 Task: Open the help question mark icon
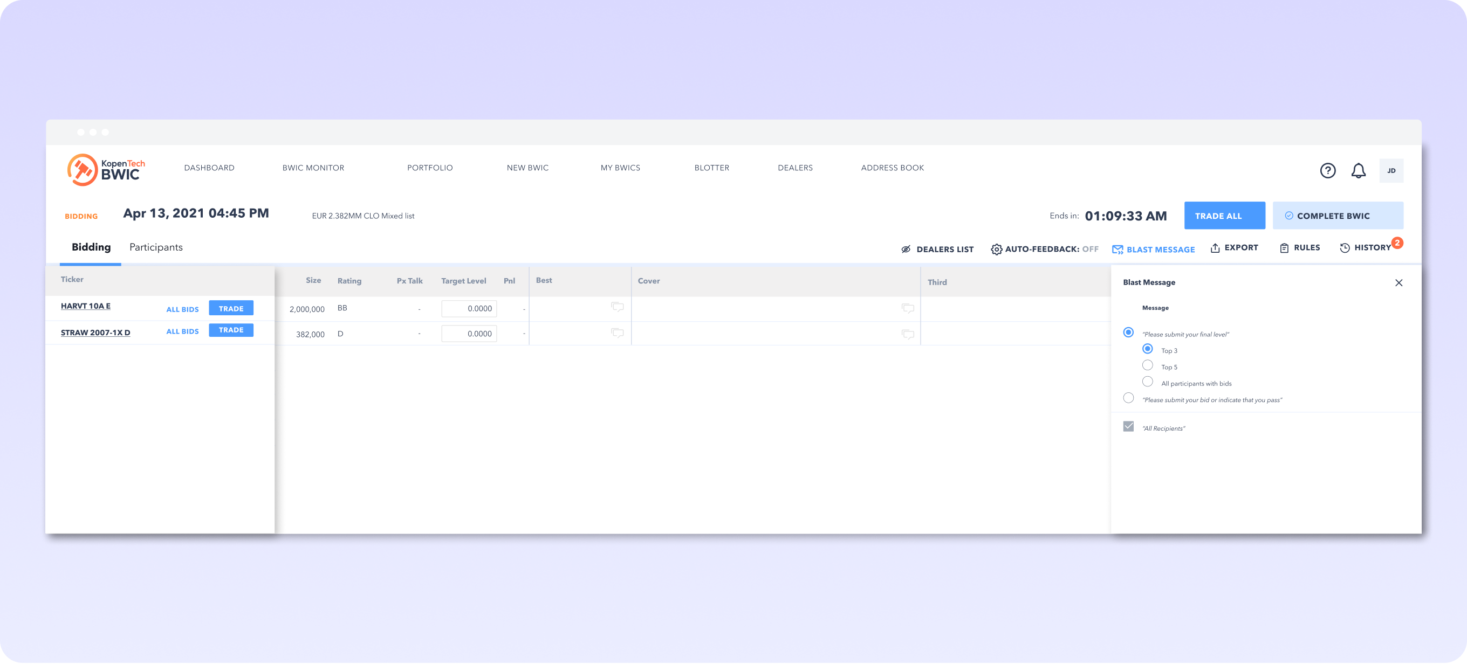coord(1327,171)
